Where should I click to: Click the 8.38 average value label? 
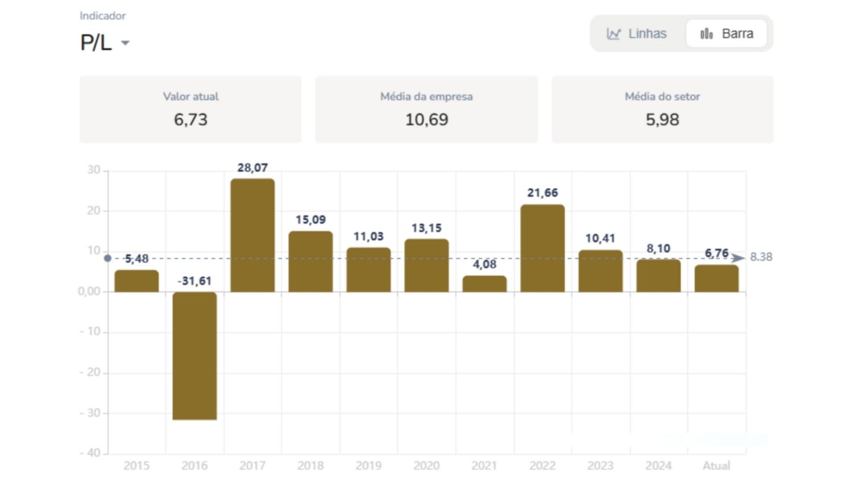[761, 257]
